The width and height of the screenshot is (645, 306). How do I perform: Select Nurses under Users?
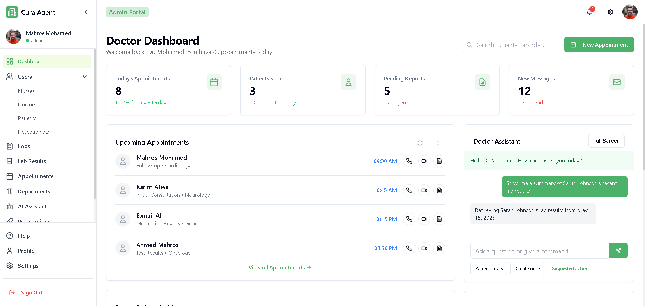(26, 91)
